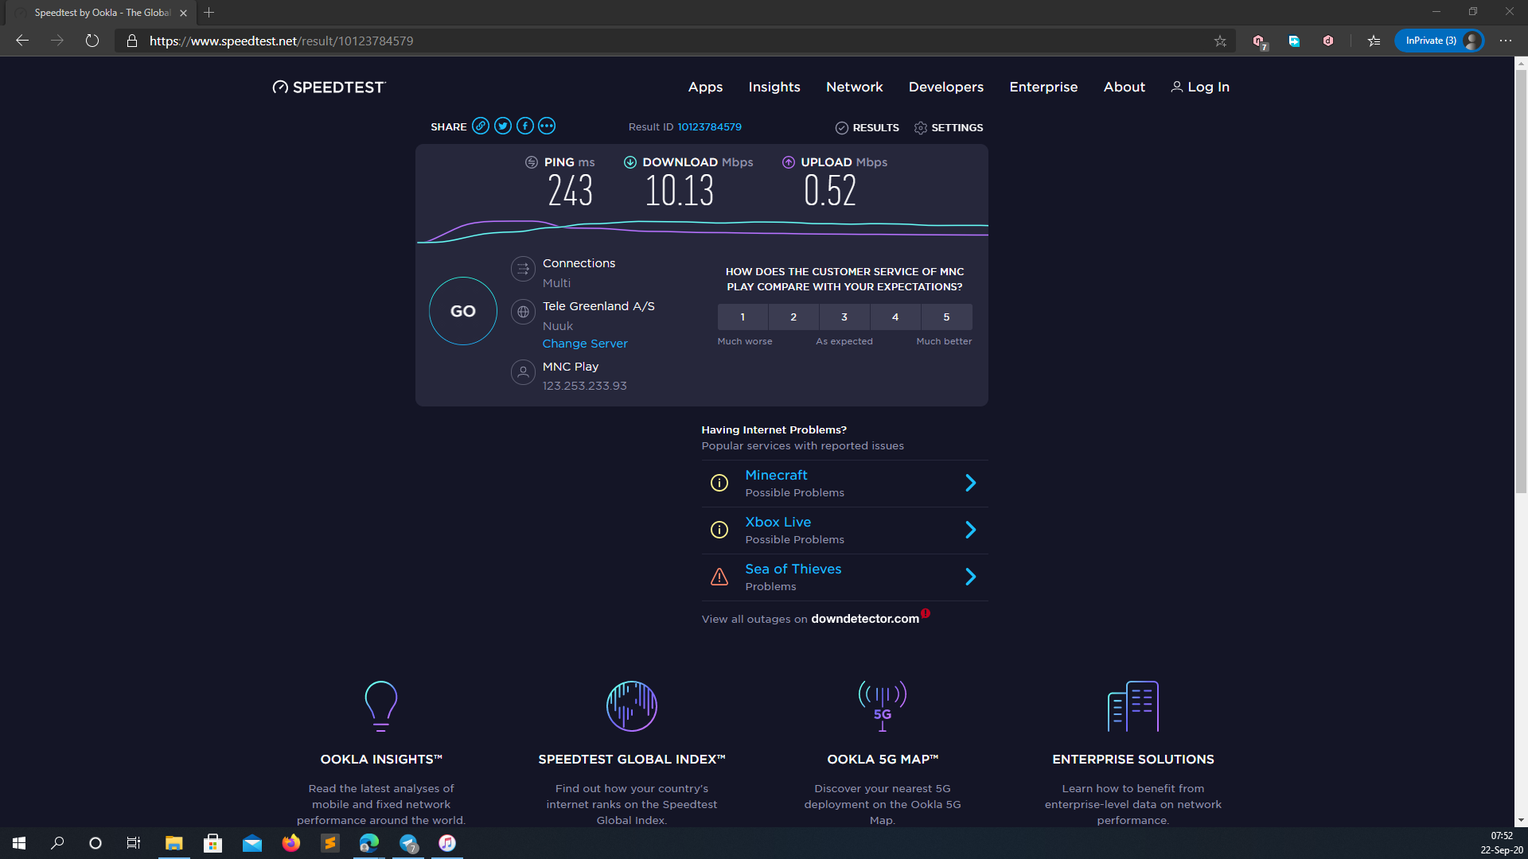Click the copy link share icon

[480, 126]
